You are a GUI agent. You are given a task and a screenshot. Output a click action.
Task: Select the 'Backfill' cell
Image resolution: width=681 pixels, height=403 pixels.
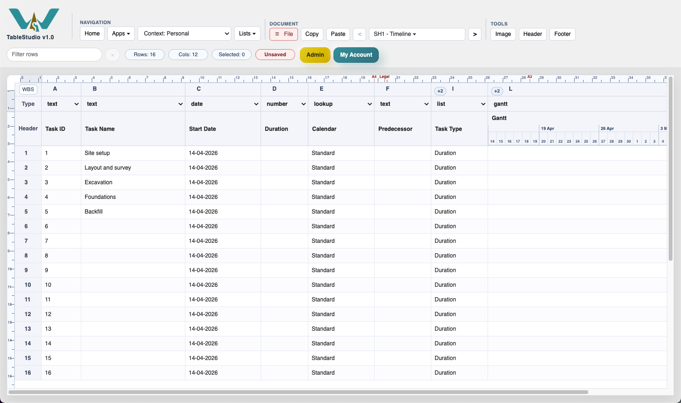pyautogui.click(x=133, y=212)
